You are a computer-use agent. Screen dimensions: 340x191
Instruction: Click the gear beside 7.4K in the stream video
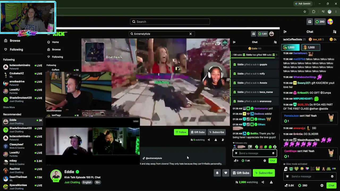(265, 161)
